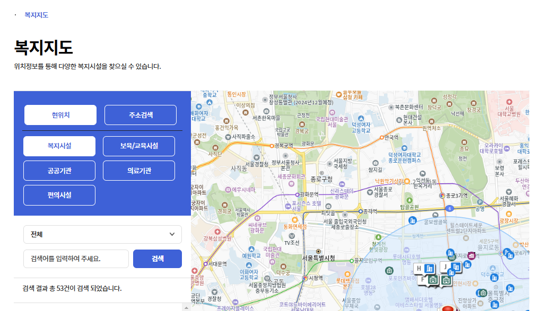Select the 편의시설 category
This screenshot has width=550, height=311.
59,195
